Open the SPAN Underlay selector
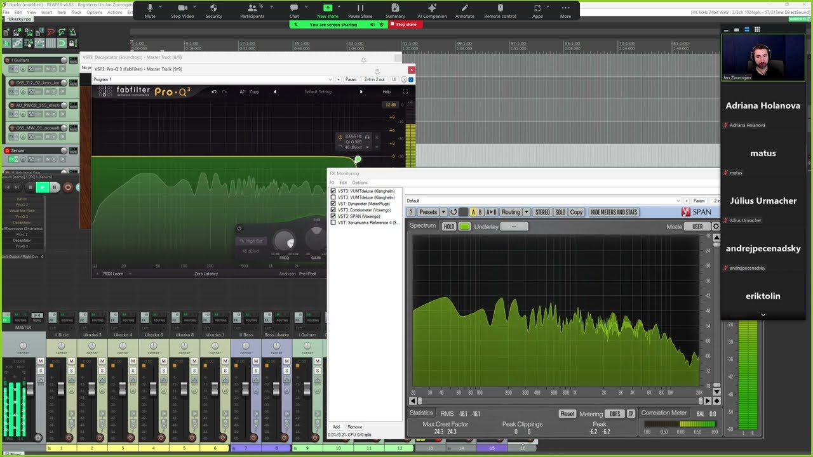Viewport: 813px width, 457px height. coord(514,227)
